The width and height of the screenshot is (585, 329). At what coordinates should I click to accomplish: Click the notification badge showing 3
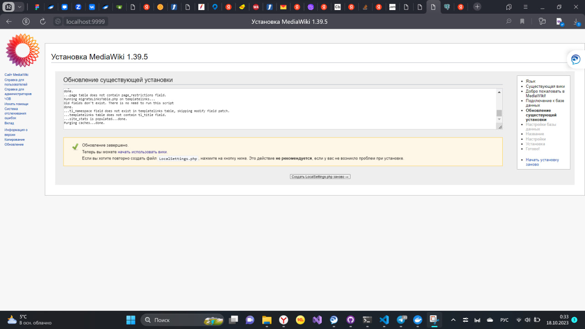coord(574,320)
